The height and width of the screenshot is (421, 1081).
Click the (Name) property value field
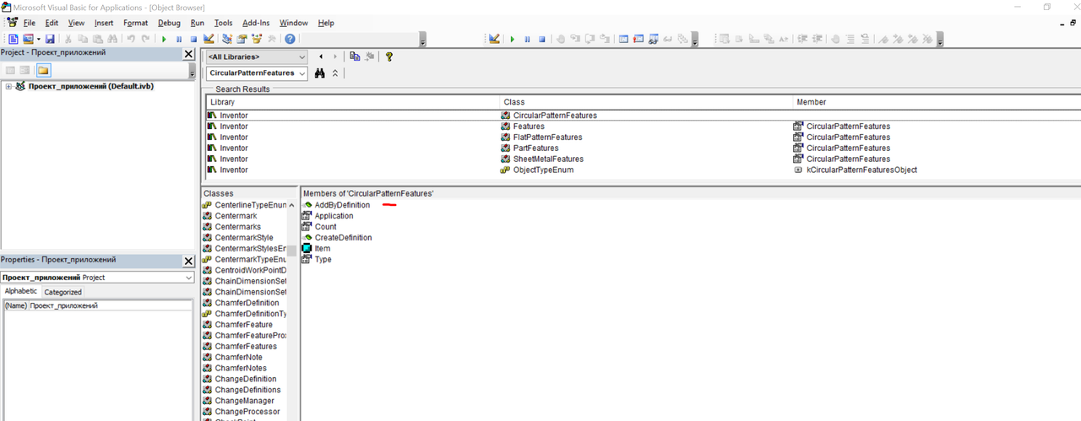click(110, 305)
